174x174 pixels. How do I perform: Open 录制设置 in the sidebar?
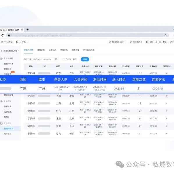click(x=8, y=106)
